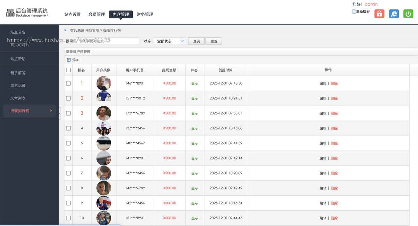Check the checkbox for rank 7 row
The height and width of the screenshot is (226, 418).
click(68, 173)
